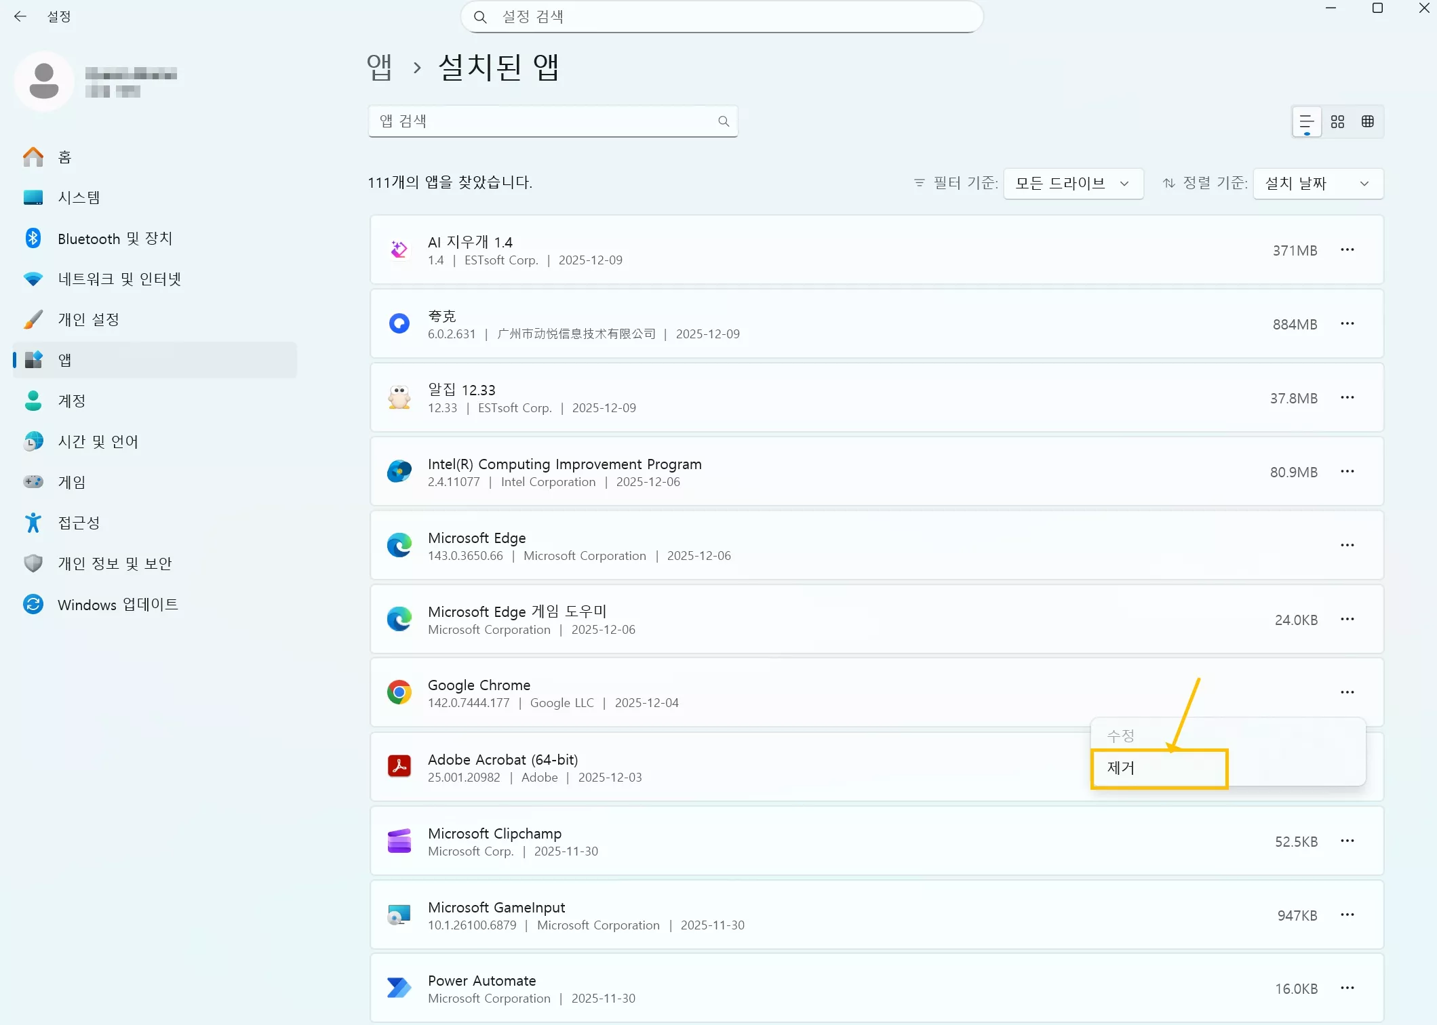Toggle list view layout
1437x1025 pixels.
[x=1305, y=121]
